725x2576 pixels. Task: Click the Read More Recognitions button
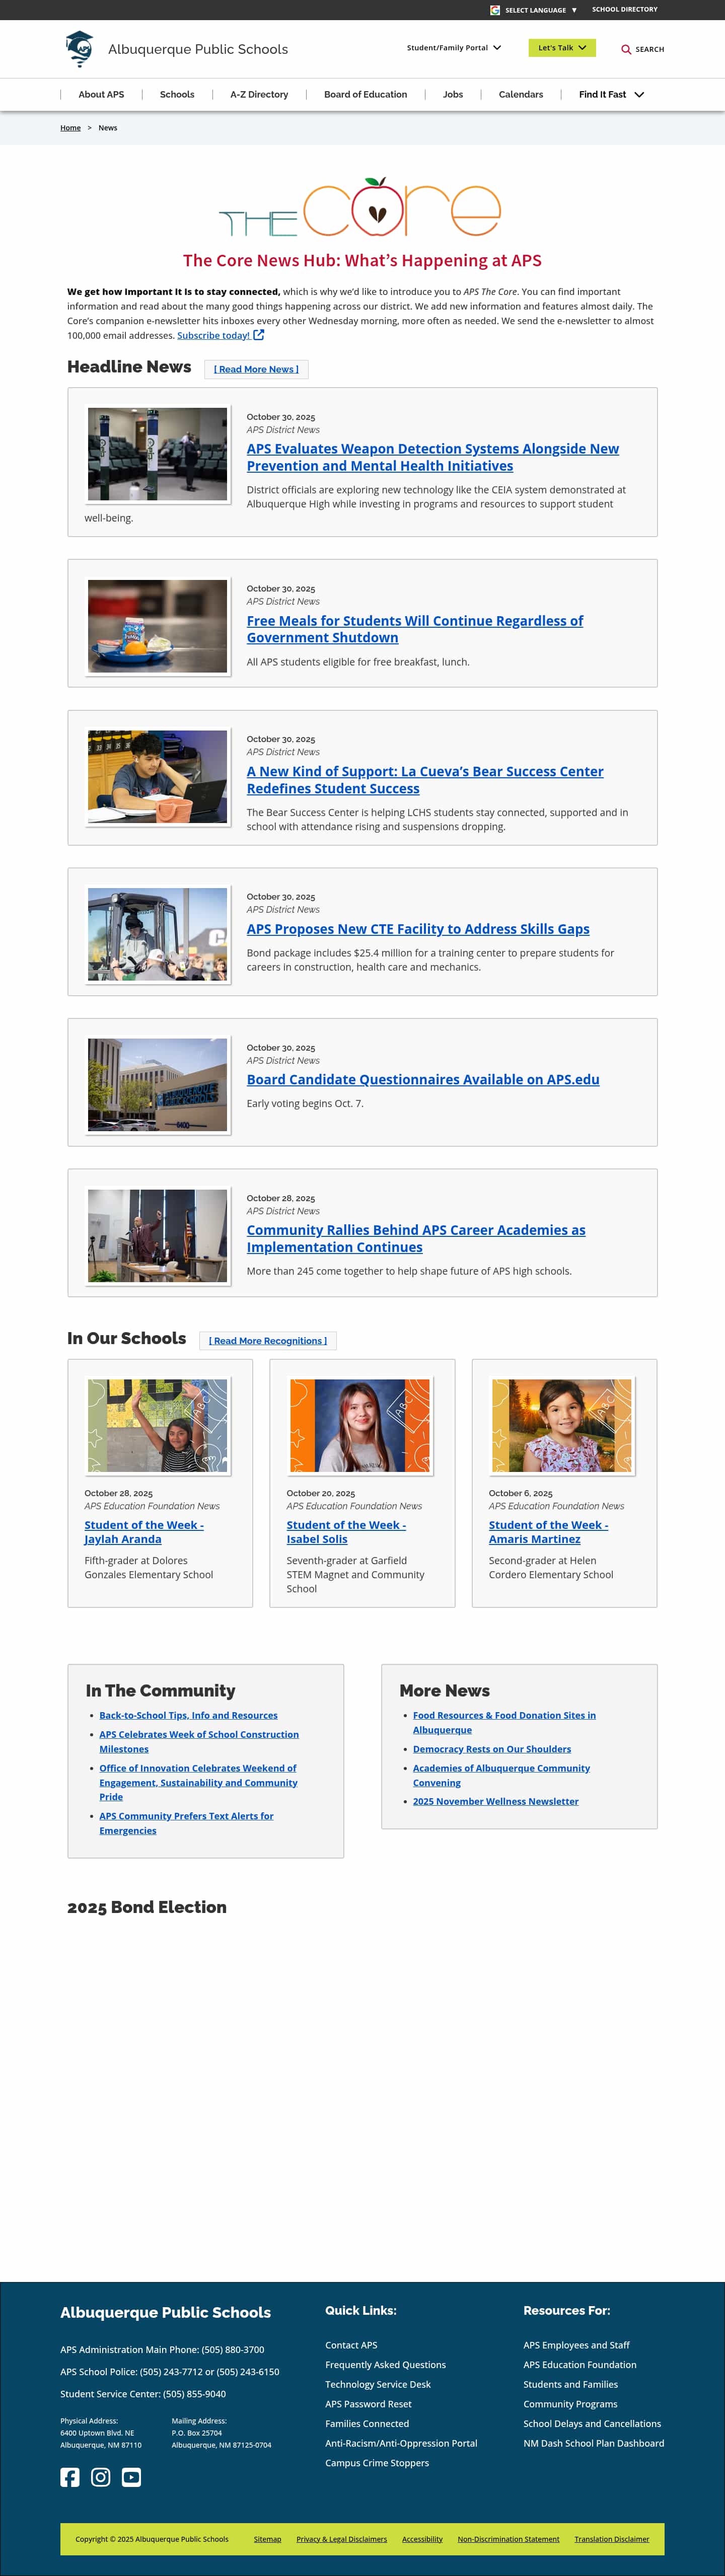tap(268, 1341)
